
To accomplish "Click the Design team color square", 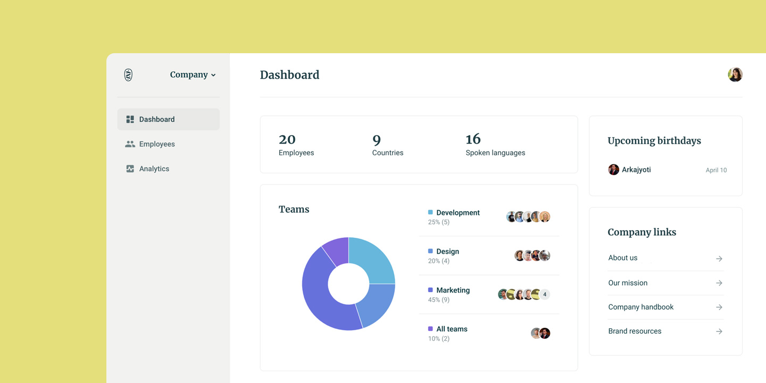I will point(430,251).
